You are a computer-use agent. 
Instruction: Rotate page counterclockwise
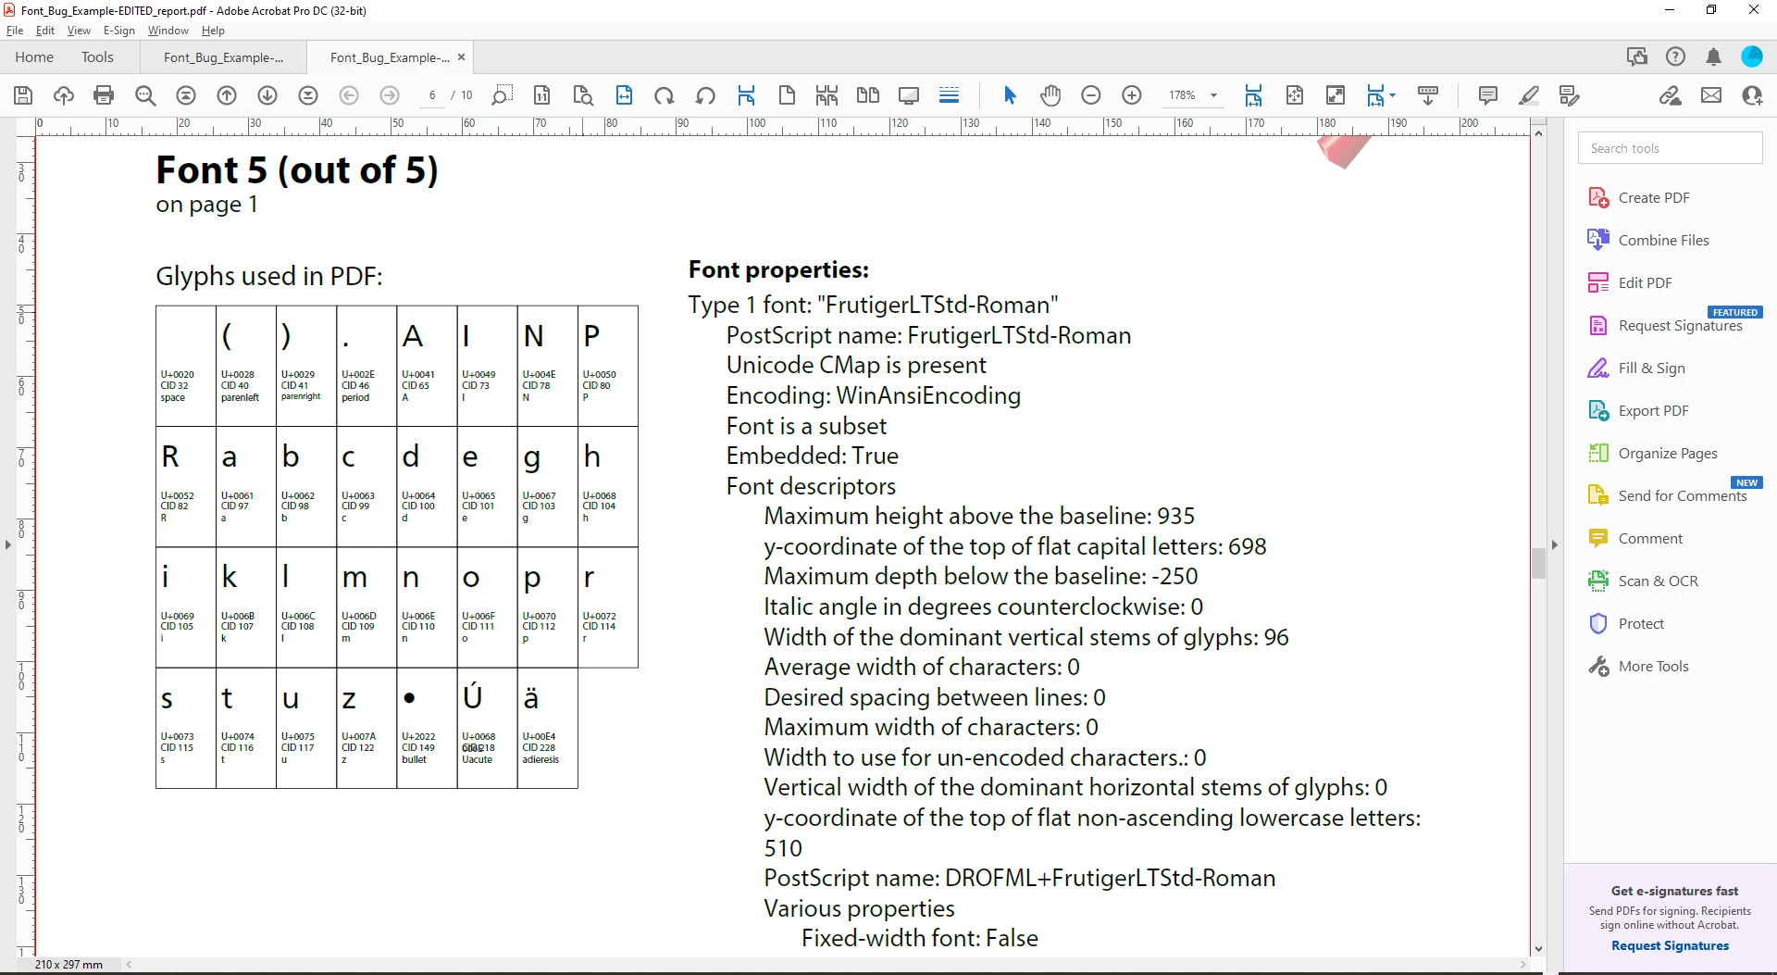pyautogui.click(x=705, y=95)
